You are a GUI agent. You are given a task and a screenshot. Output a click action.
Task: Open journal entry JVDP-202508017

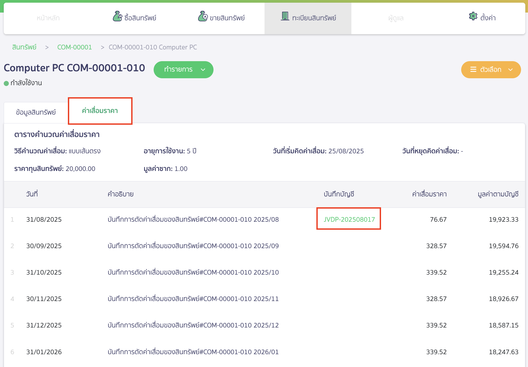pyautogui.click(x=349, y=219)
